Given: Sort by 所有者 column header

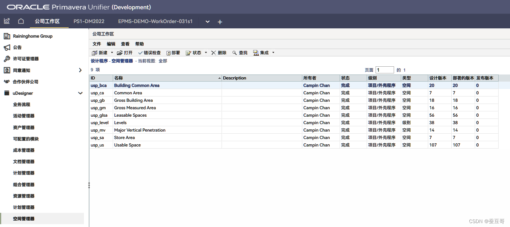Looking at the screenshot, I should pyautogui.click(x=321, y=78).
